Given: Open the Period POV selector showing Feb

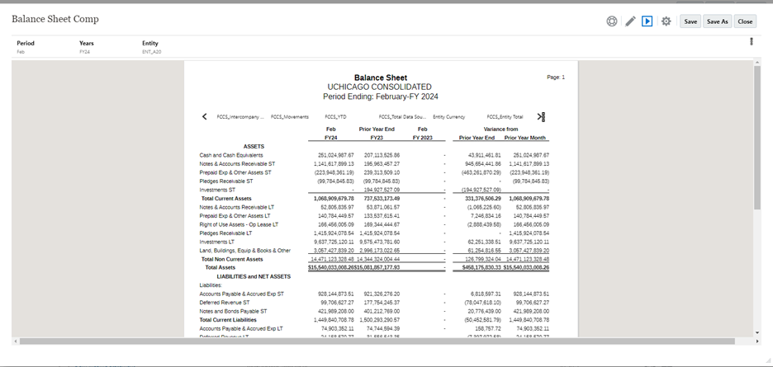Looking at the screenshot, I should pos(26,47).
